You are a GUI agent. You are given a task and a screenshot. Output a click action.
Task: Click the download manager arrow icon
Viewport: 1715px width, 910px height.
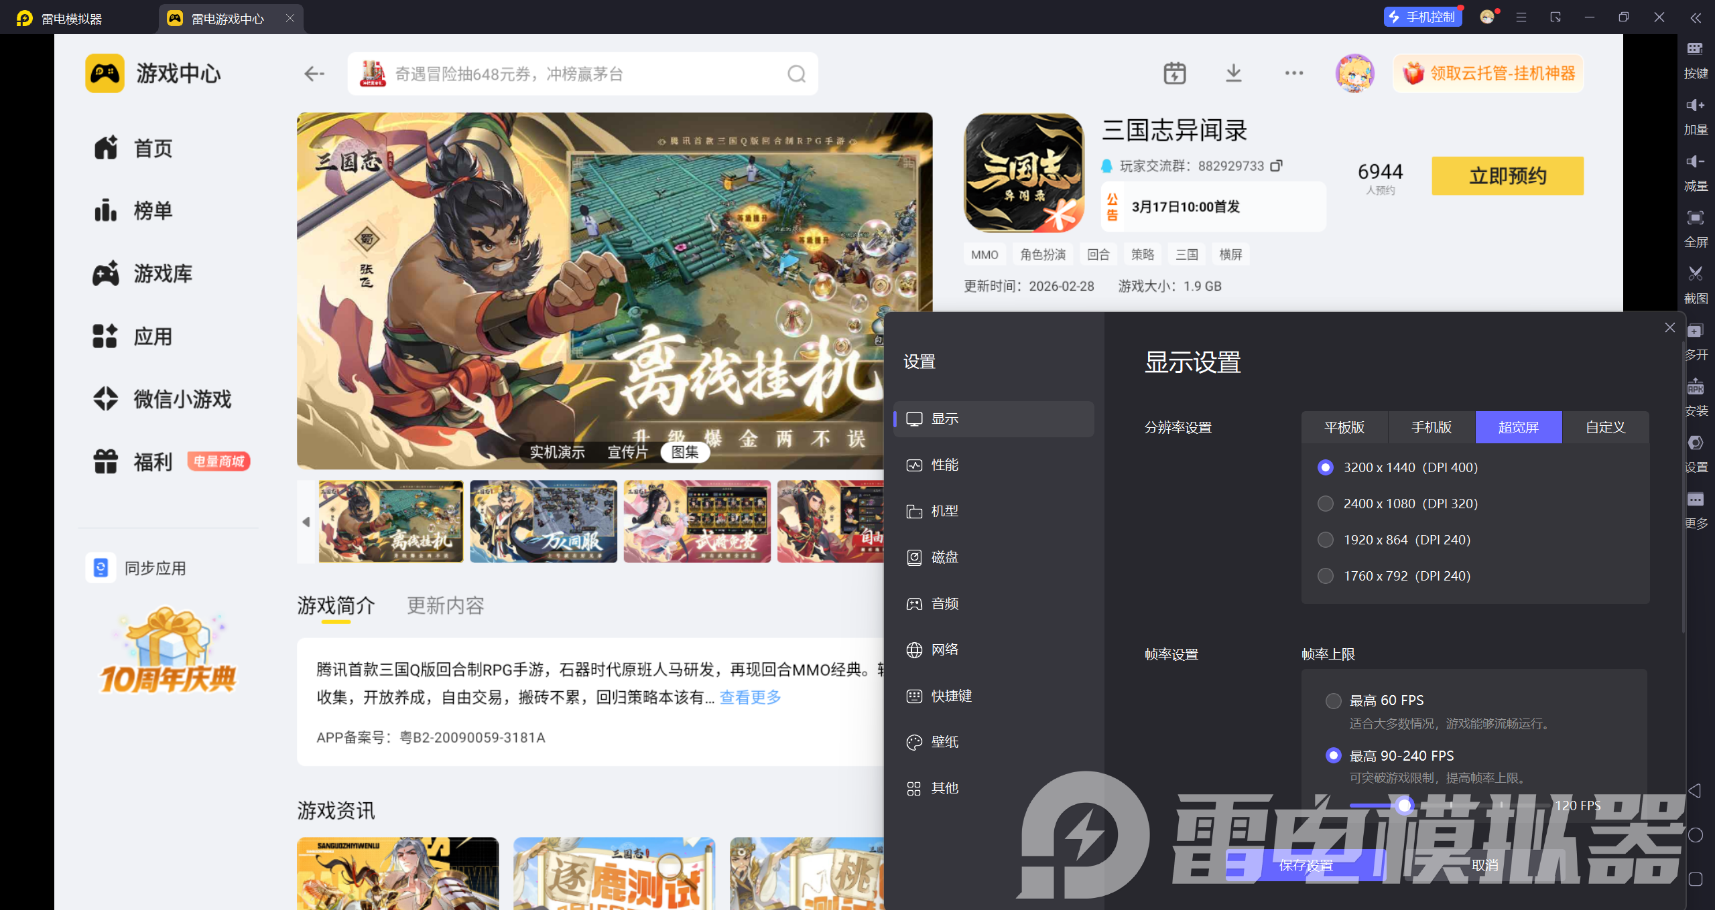[x=1233, y=73]
